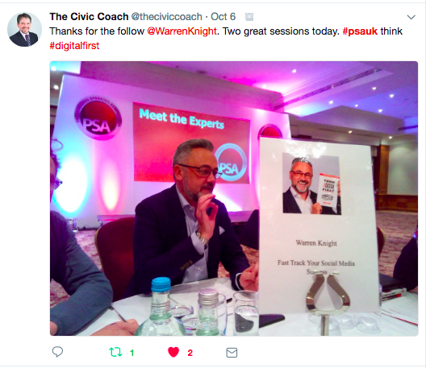Open The Civic Coach display name
426x368 pixels.
[x=89, y=17]
